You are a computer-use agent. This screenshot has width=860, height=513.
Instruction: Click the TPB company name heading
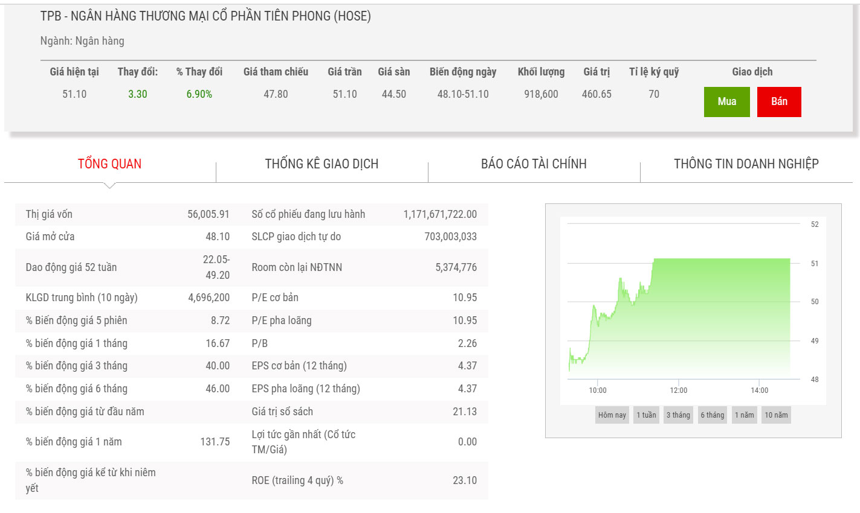pos(205,16)
